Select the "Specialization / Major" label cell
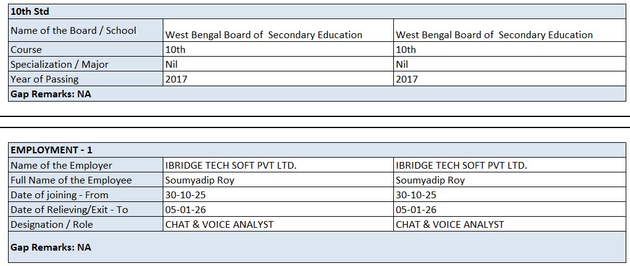Screen dimensions: 630x266 pyautogui.click(x=59, y=64)
